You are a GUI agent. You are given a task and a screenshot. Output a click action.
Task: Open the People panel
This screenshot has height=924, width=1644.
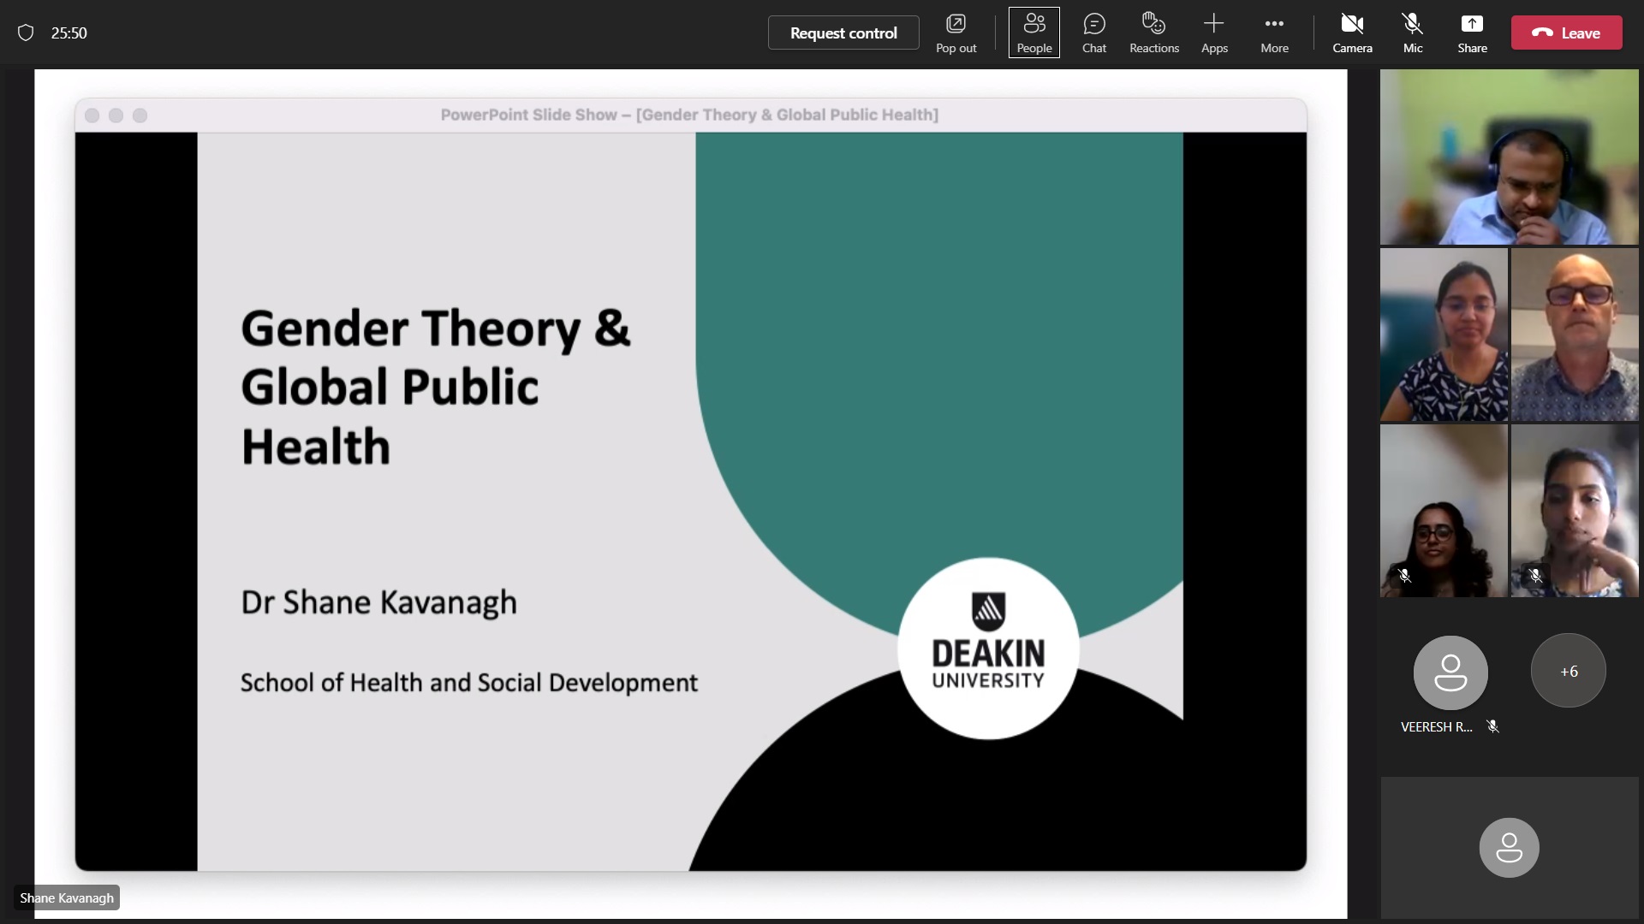(1033, 33)
